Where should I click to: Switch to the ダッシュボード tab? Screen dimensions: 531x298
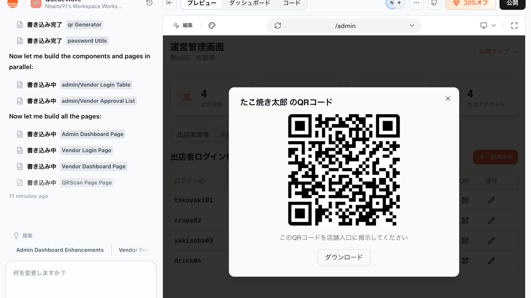click(250, 3)
